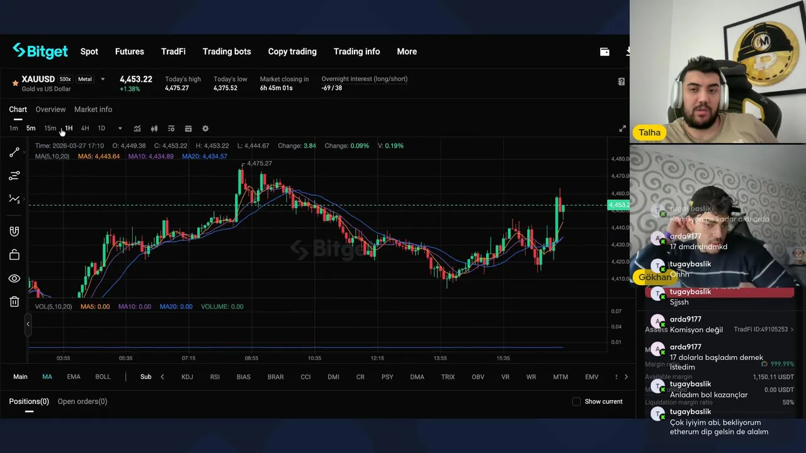Open the Positions(0) tab
This screenshot has width=806, height=453.
pos(29,401)
